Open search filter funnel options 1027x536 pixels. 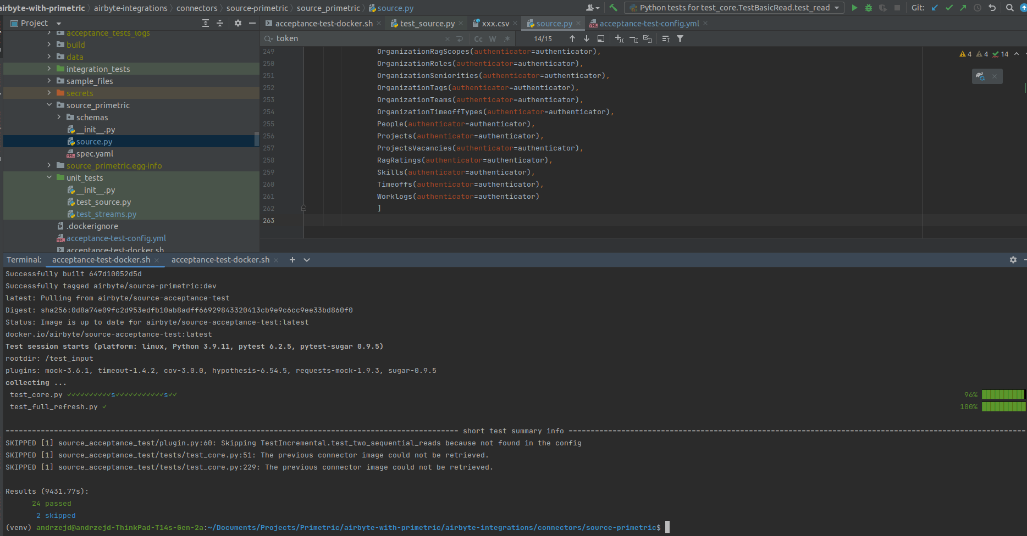click(680, 38)
